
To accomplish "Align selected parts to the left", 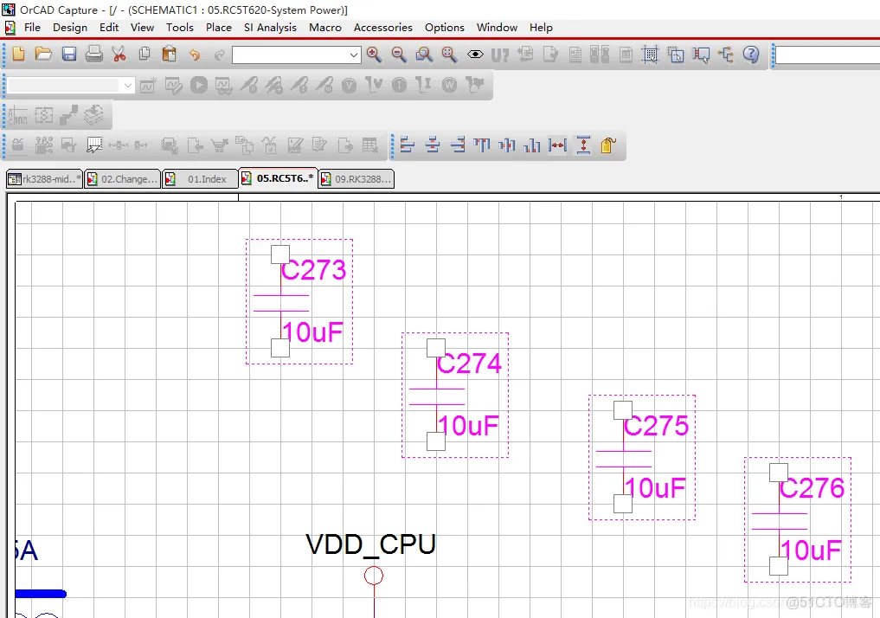I will pos(408,145).
